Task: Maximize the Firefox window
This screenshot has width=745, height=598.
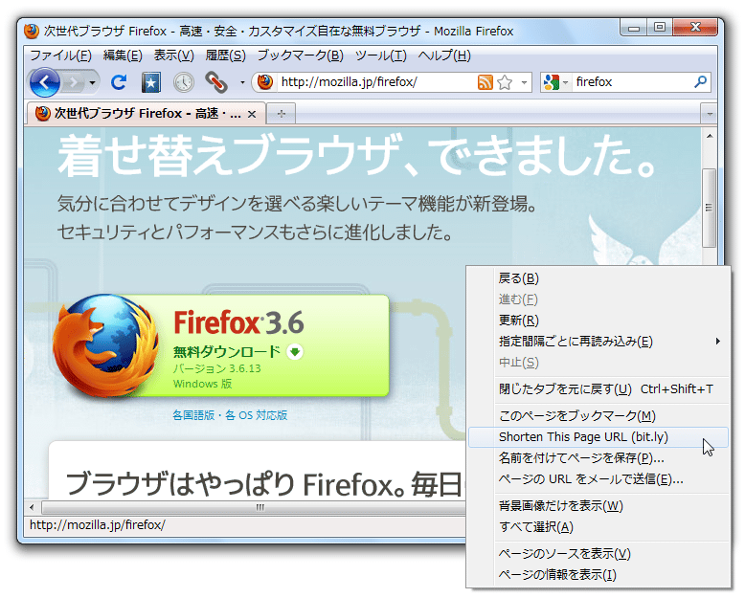Action: click(x=660, y=28)
